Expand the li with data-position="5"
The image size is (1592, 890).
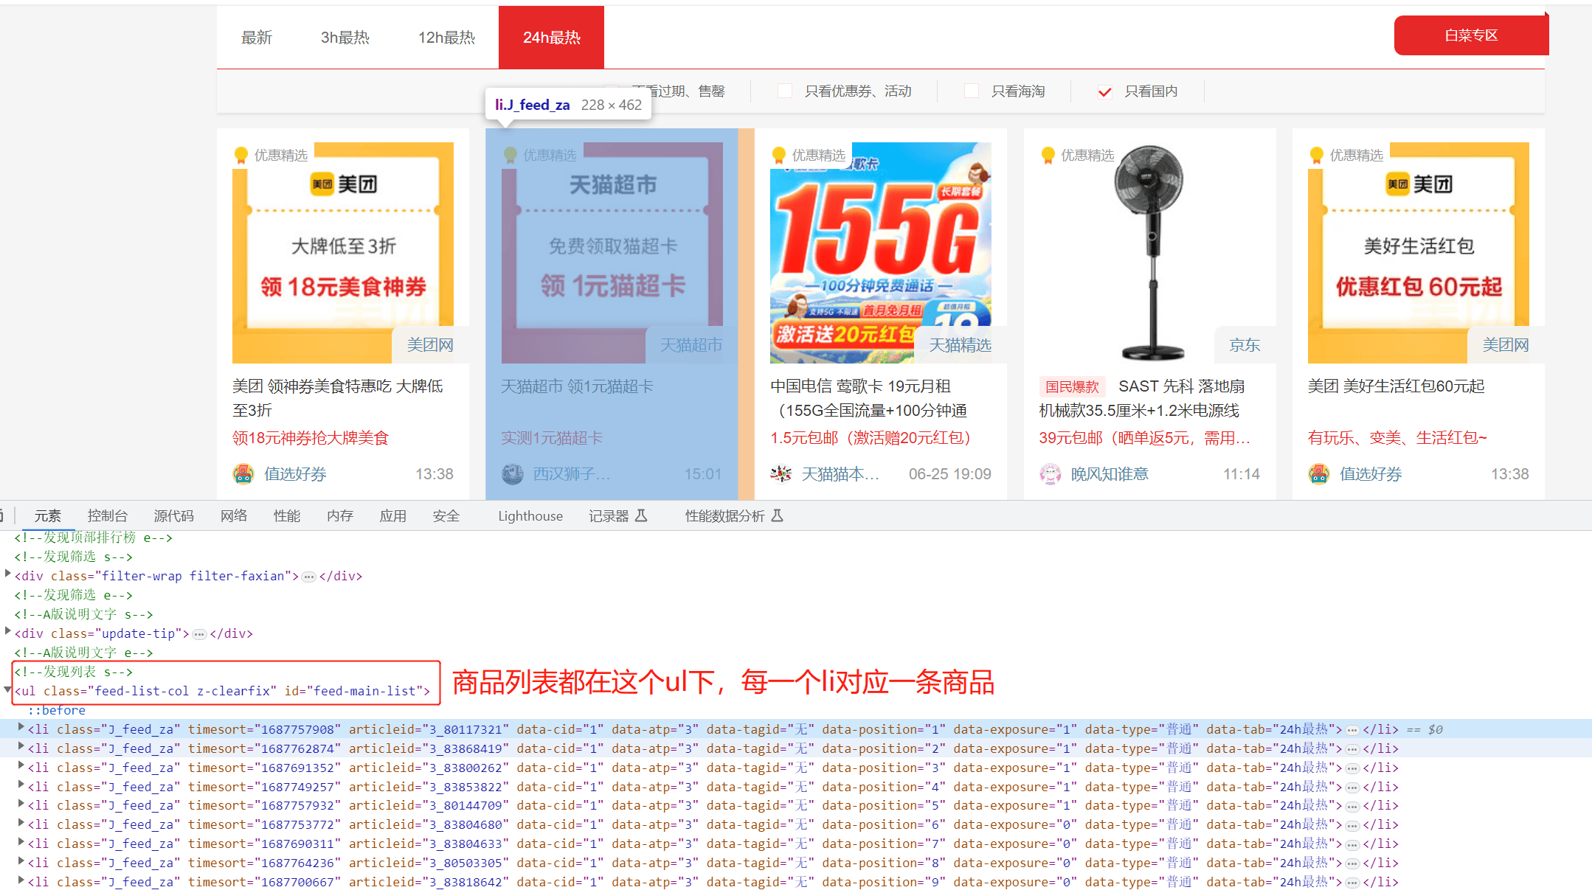pyautogui.click(x=21, y=804)
